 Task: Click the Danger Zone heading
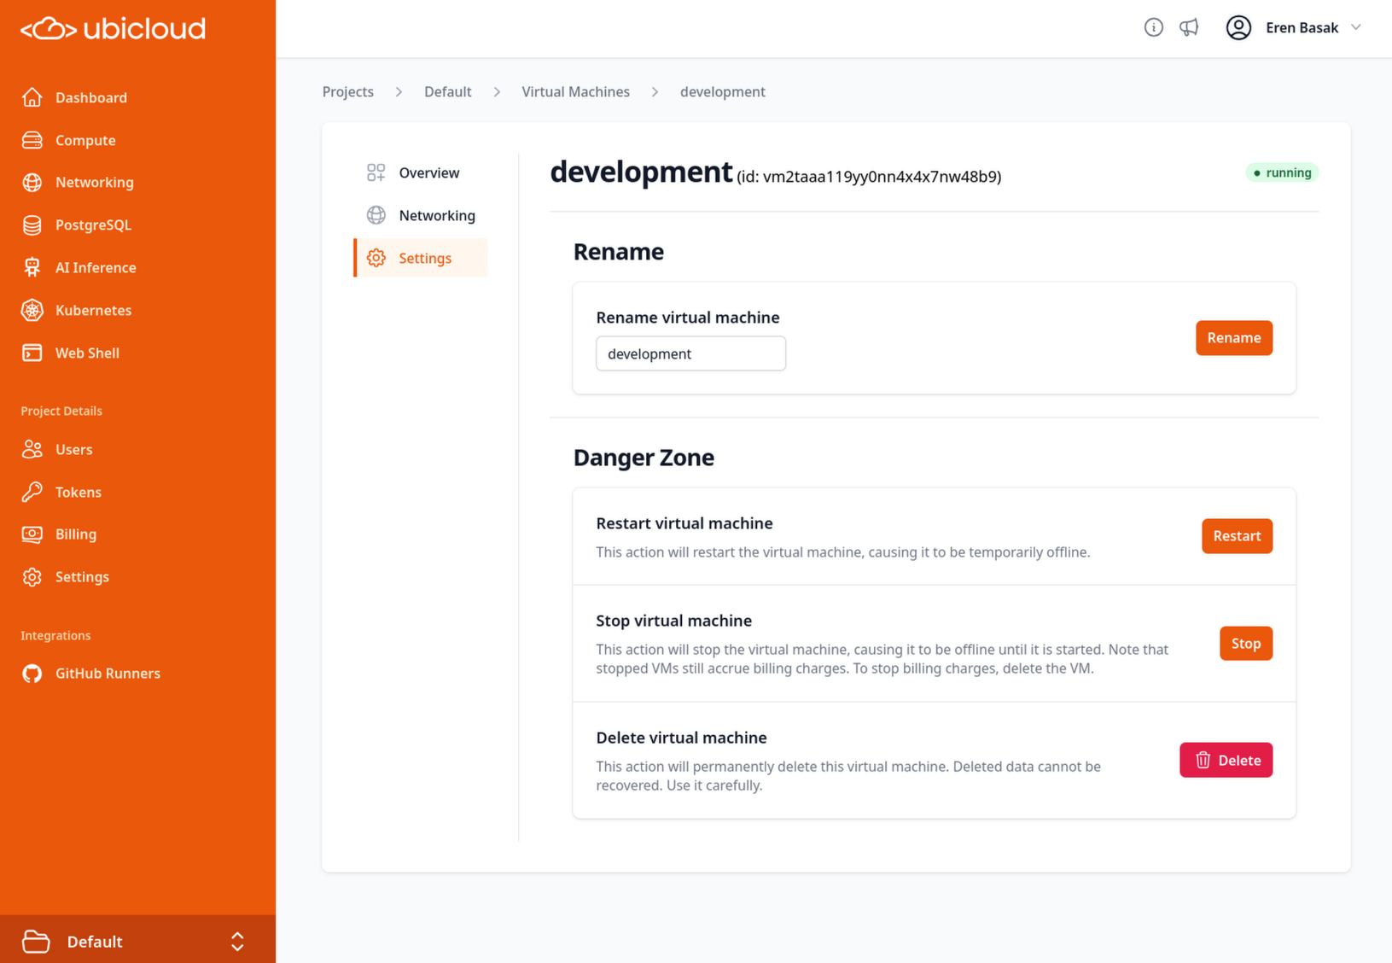pyautogui.click(x=644, y=458)
